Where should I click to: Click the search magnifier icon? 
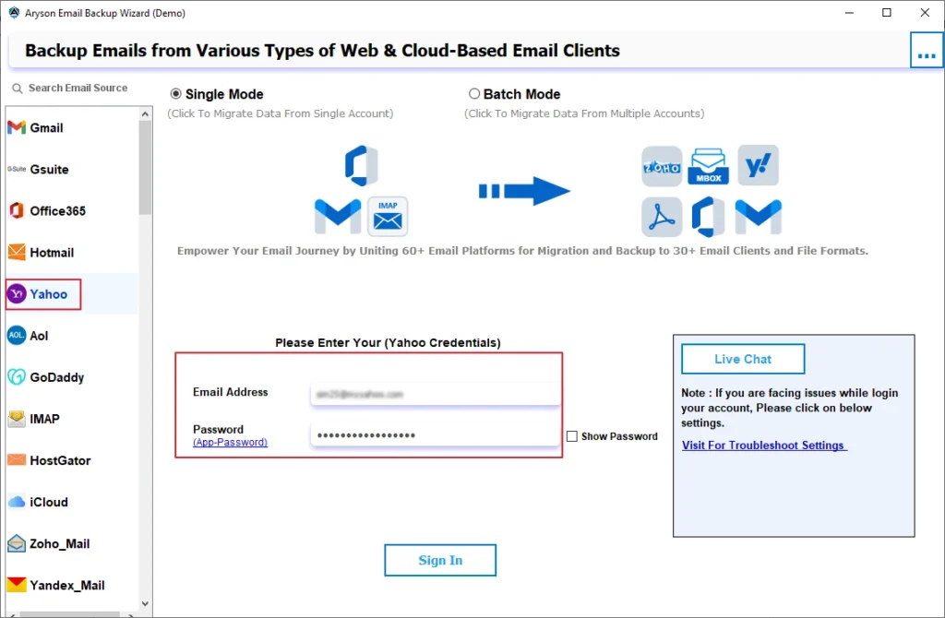click(x=17, y=89)
